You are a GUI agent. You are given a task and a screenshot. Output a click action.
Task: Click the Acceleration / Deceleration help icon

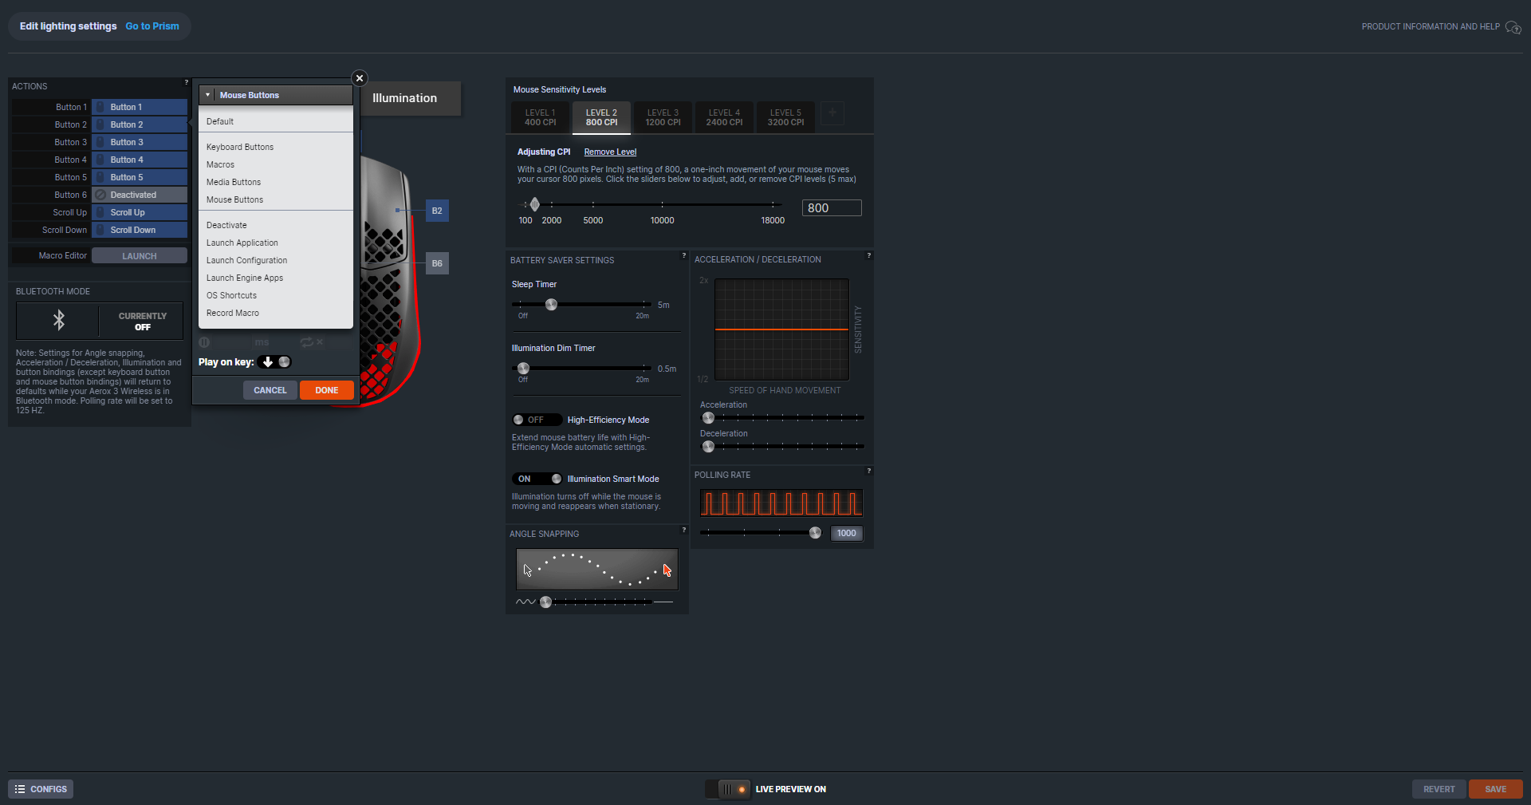[x=868, y=255]
